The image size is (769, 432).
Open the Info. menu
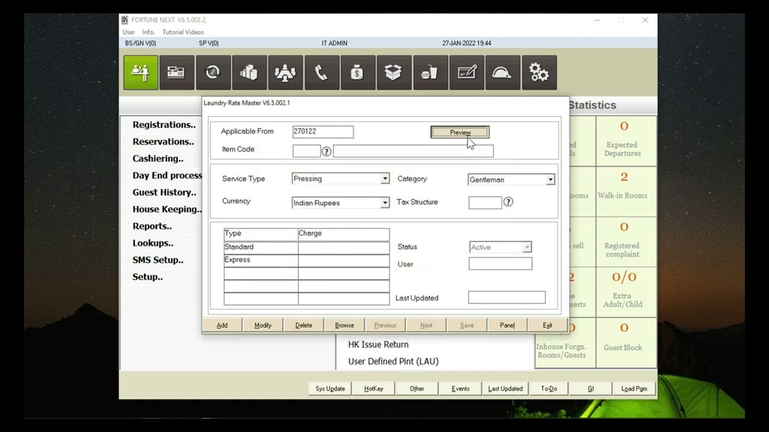[x=148, y=32]
